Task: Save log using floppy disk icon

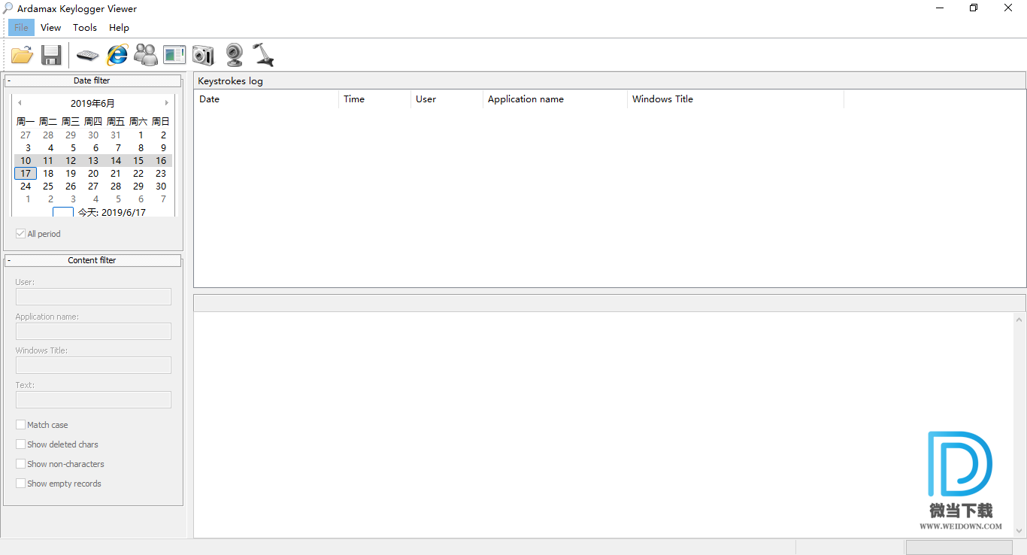Action: (x=51, y=54)
